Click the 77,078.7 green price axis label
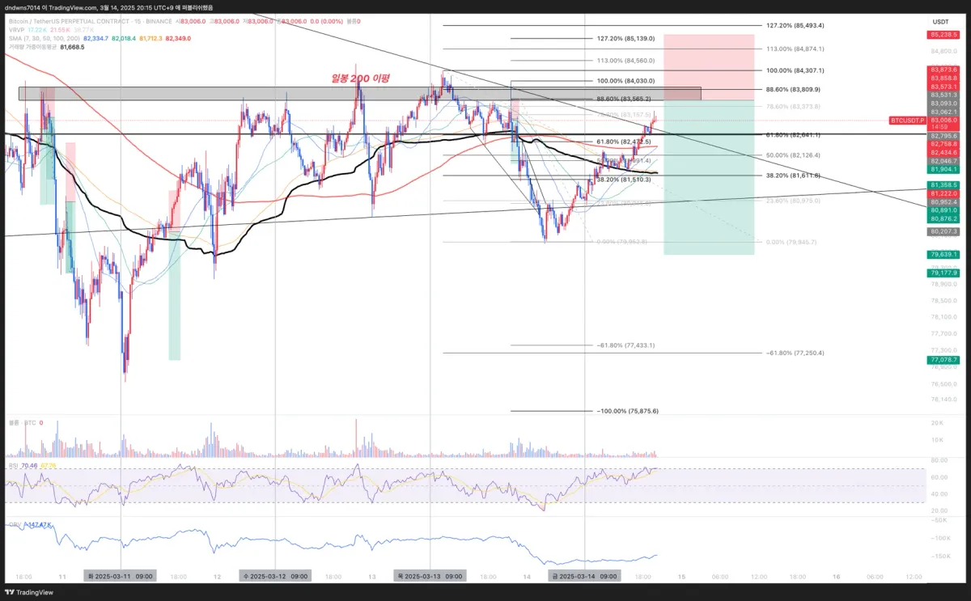The width and height of the screenshot is (971, 601). (x=943, y=359)
